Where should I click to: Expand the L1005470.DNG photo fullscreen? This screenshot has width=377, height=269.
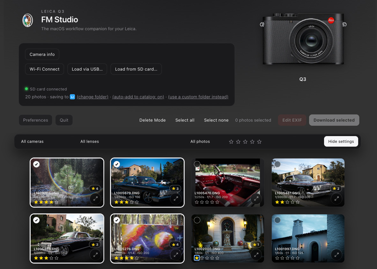tap(256, 199)
